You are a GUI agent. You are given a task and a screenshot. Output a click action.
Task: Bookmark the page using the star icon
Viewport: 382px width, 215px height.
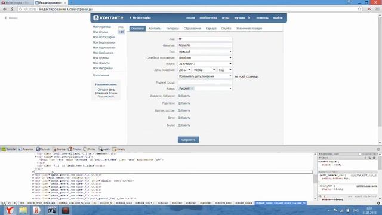[x=359, y=9]
